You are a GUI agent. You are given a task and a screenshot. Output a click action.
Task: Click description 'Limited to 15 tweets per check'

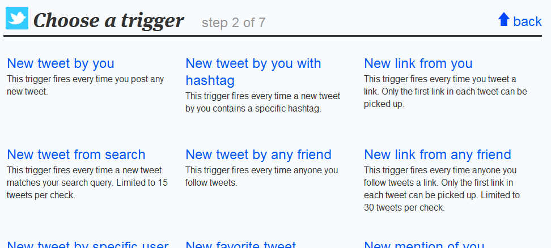coord(87,189)
